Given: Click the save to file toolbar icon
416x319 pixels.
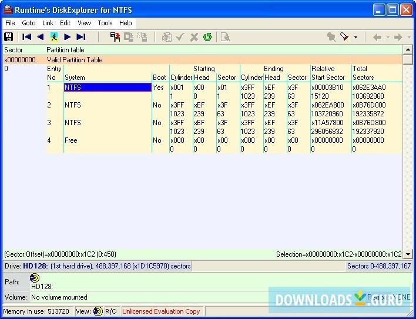Looking at the screenshot, I should point(115,37).
